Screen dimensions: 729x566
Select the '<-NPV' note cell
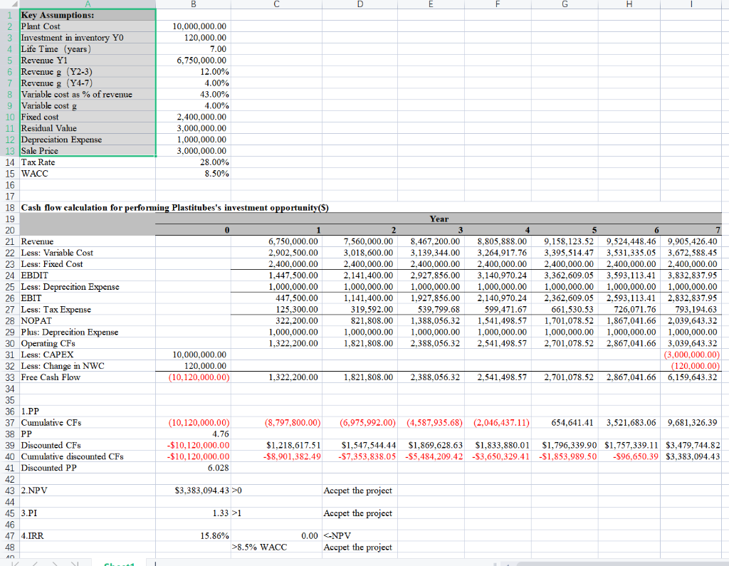click(360, 536)
